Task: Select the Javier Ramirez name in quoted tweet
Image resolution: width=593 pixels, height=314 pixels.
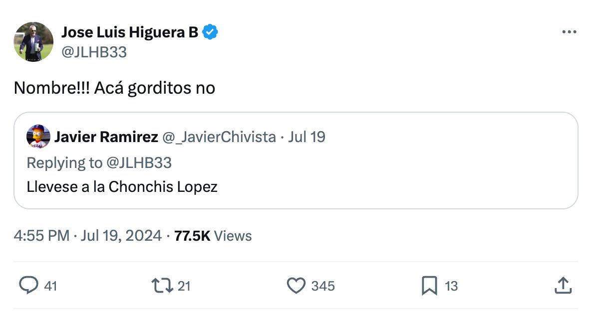Action: tap(106, 137)
